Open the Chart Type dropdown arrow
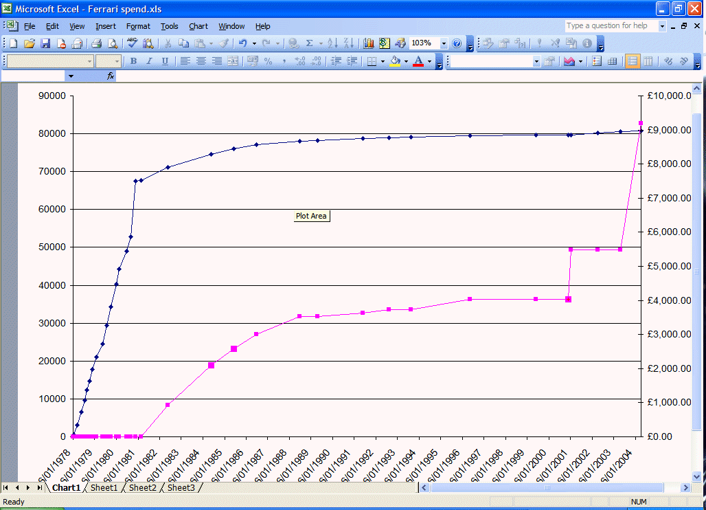Image resolution: width=706 pixels, height=510 pixels. click(x=580, y=61)
